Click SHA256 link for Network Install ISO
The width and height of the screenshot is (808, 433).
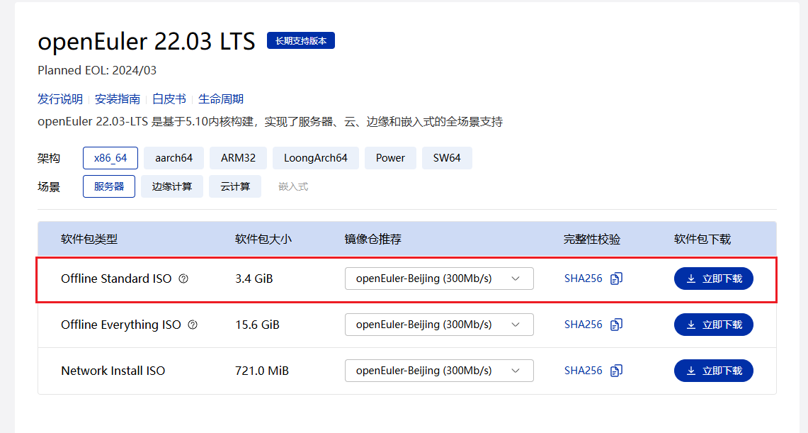(584, 371)
